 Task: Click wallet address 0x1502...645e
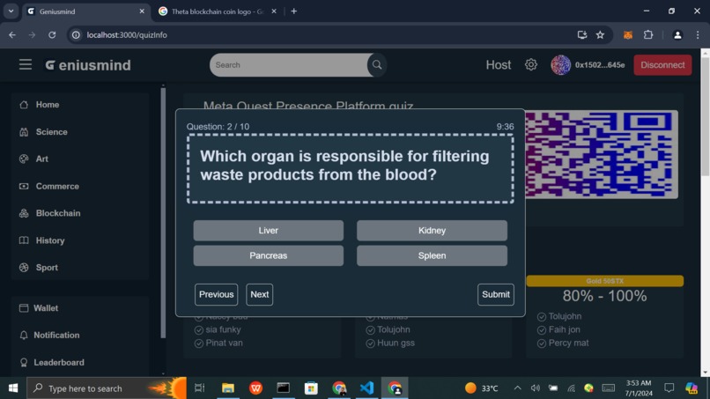tap(600, 65)
